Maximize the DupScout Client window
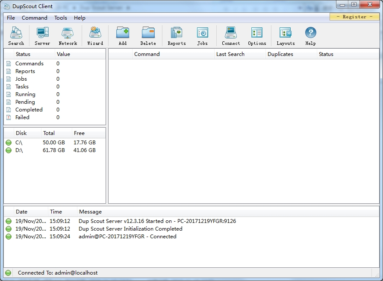This screenshot has width=383, height=281. [x=354, y=4]
